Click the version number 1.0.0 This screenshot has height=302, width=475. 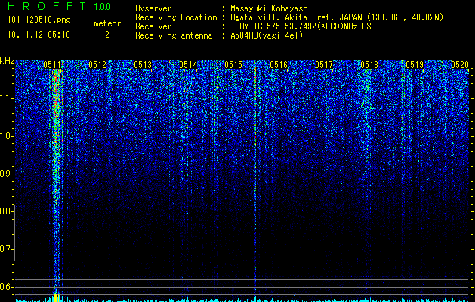[103, 7]
